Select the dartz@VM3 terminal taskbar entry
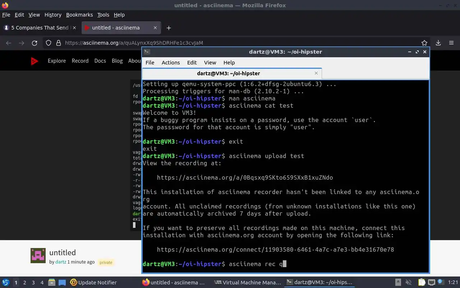Viewport: 460px width, 288px height. (319, 283)
